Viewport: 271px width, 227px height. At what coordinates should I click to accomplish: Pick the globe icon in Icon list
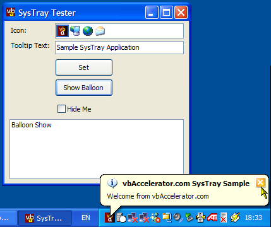pyautogui.click(x=88, y=31)
